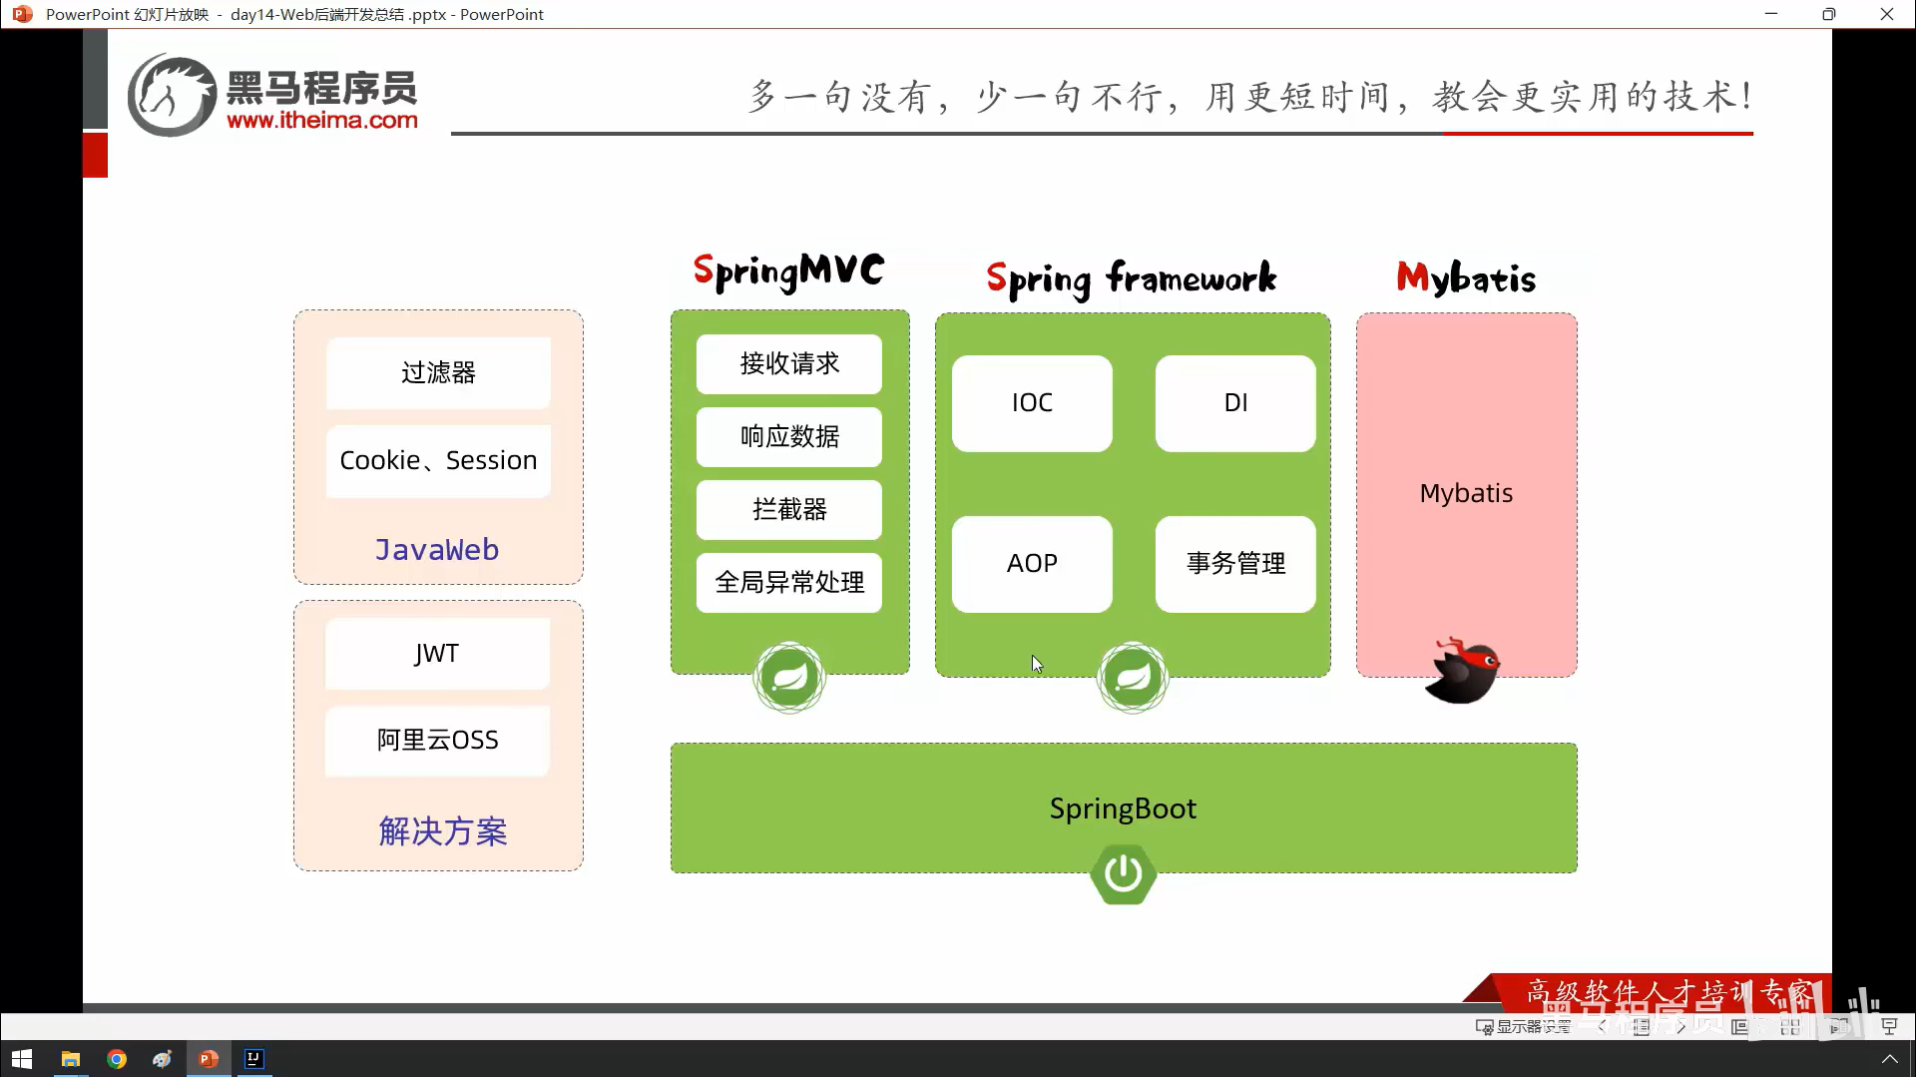Select the 事务管理 box

coord(1235,564)
